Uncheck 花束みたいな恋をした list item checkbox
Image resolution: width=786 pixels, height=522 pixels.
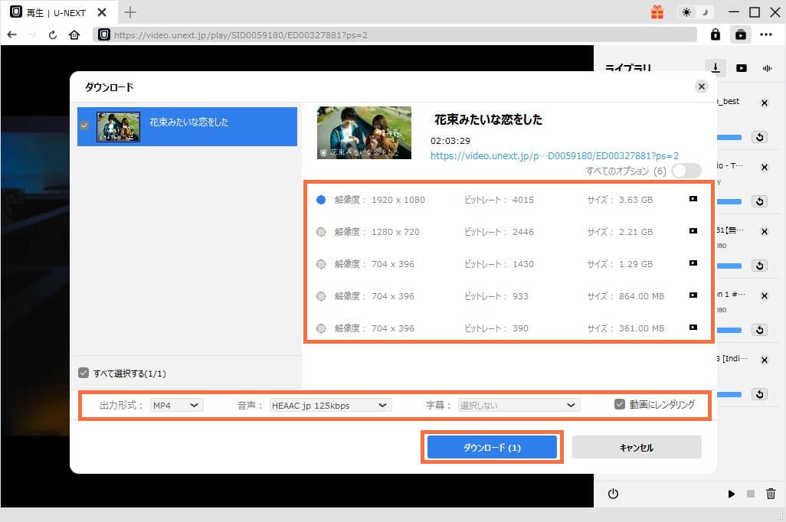coord(84,126)
